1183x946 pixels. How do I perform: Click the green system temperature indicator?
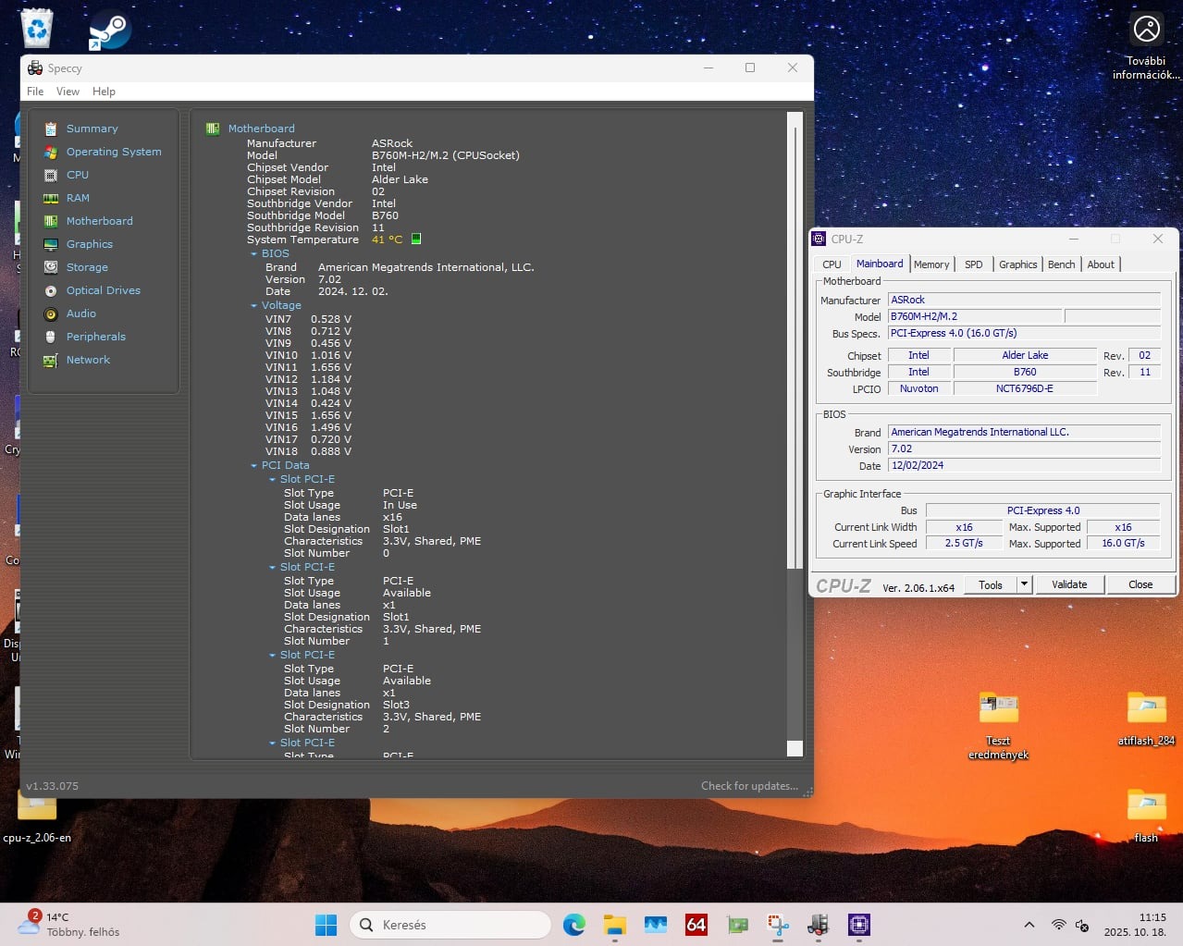coord(416,240)
